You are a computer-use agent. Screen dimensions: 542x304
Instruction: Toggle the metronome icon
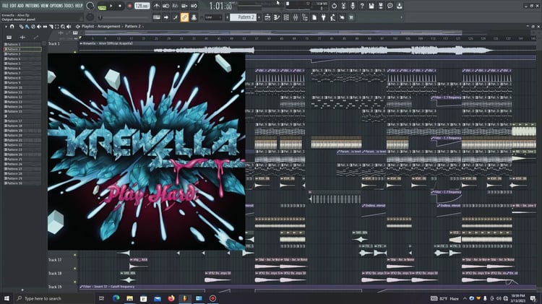(x=157, y=6)
